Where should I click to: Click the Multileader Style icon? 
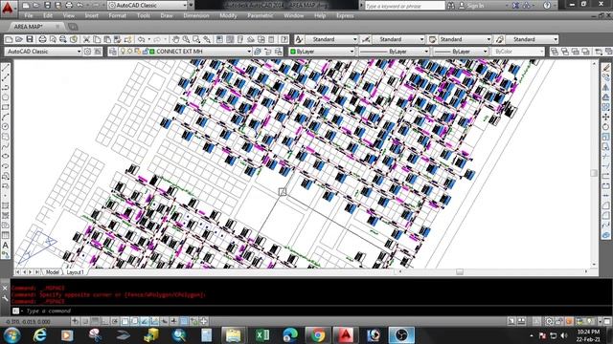coord(500,39)
